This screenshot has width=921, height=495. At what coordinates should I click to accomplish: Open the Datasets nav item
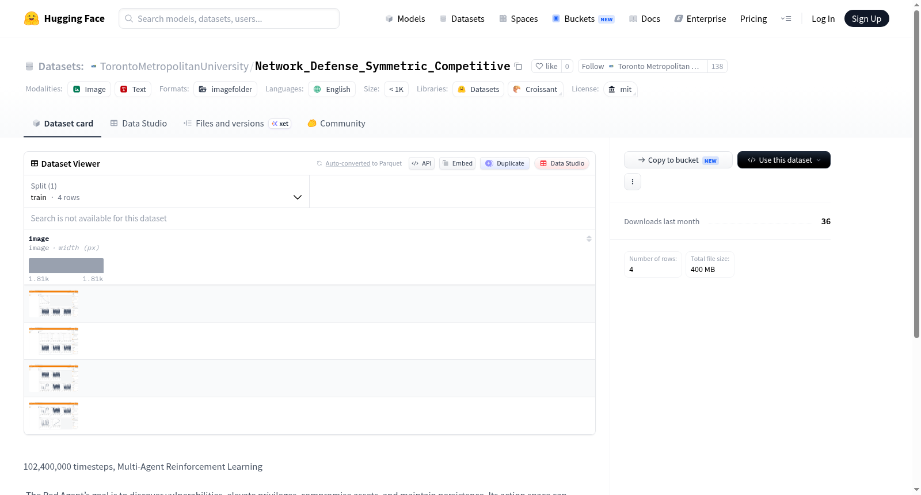point(462,18)
